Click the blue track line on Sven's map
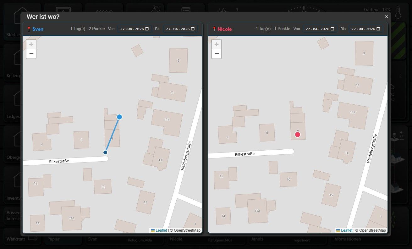The height and width of the screenshot is (249, 412). point(112,135)
